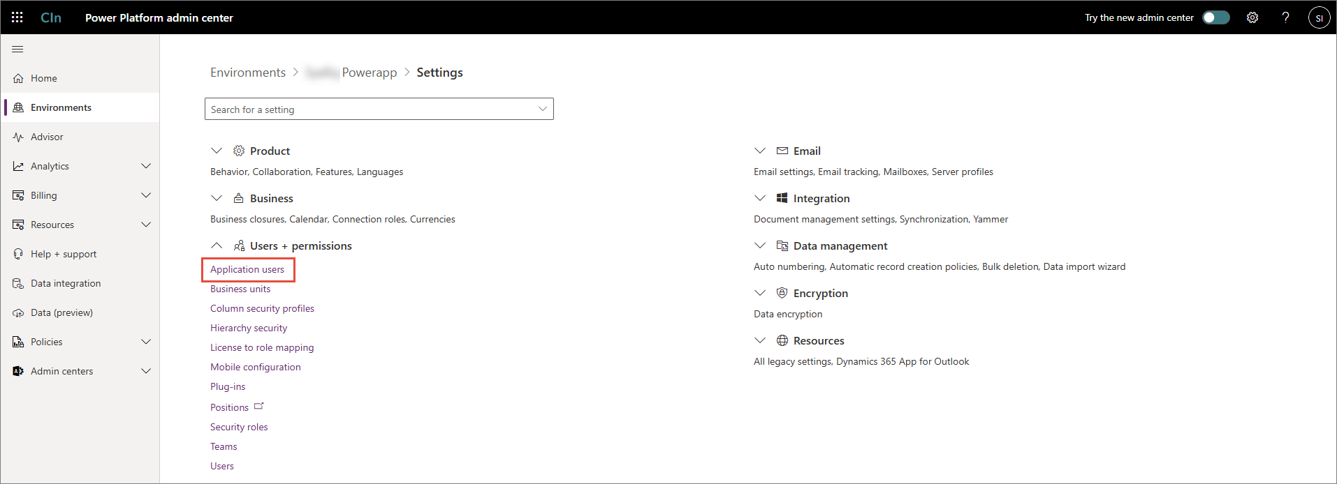Expand the Encryption section chevron
Screen dimensions: 1337x484
coord(760,293)
